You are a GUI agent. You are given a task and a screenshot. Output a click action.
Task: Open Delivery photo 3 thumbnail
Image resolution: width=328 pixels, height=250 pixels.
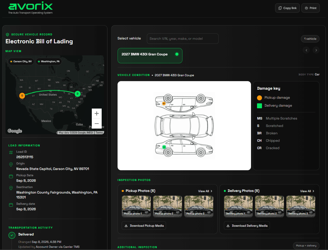pyautogui.click(x=301, y=206)
